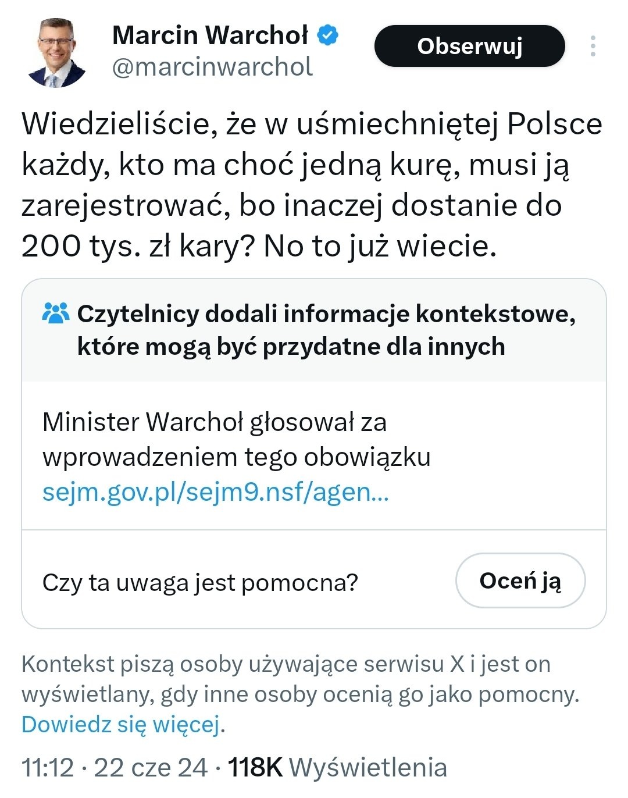Click the 118K Wyświetlenia view count
Viewport: 628px width, 798px height.
(x=337, y=767)
